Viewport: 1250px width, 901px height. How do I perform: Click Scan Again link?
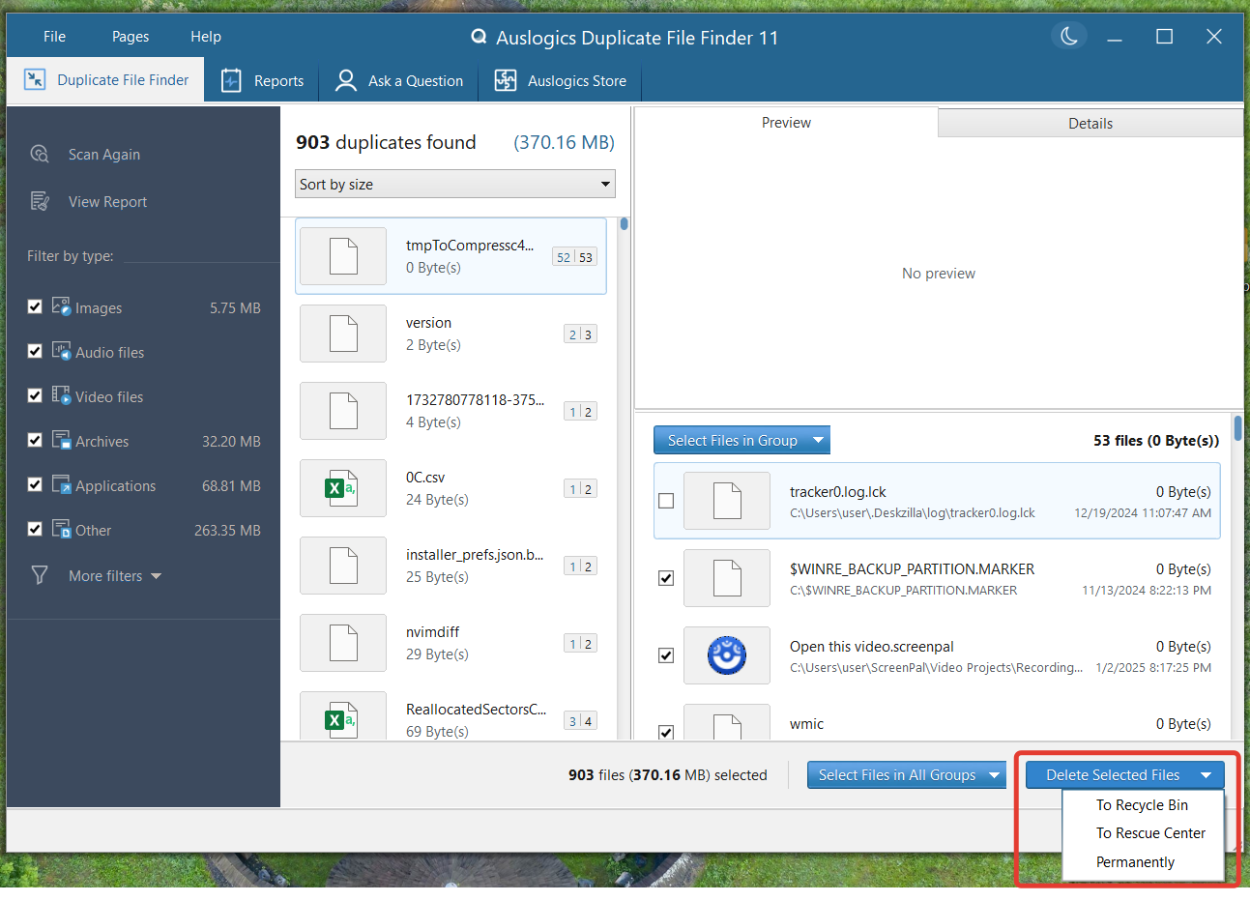(x=104, y=155)
